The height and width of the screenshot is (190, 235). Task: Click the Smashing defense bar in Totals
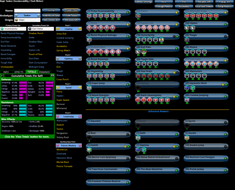(x=23, y=83)
